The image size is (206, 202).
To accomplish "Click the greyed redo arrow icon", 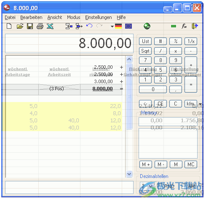I will 99,26.
